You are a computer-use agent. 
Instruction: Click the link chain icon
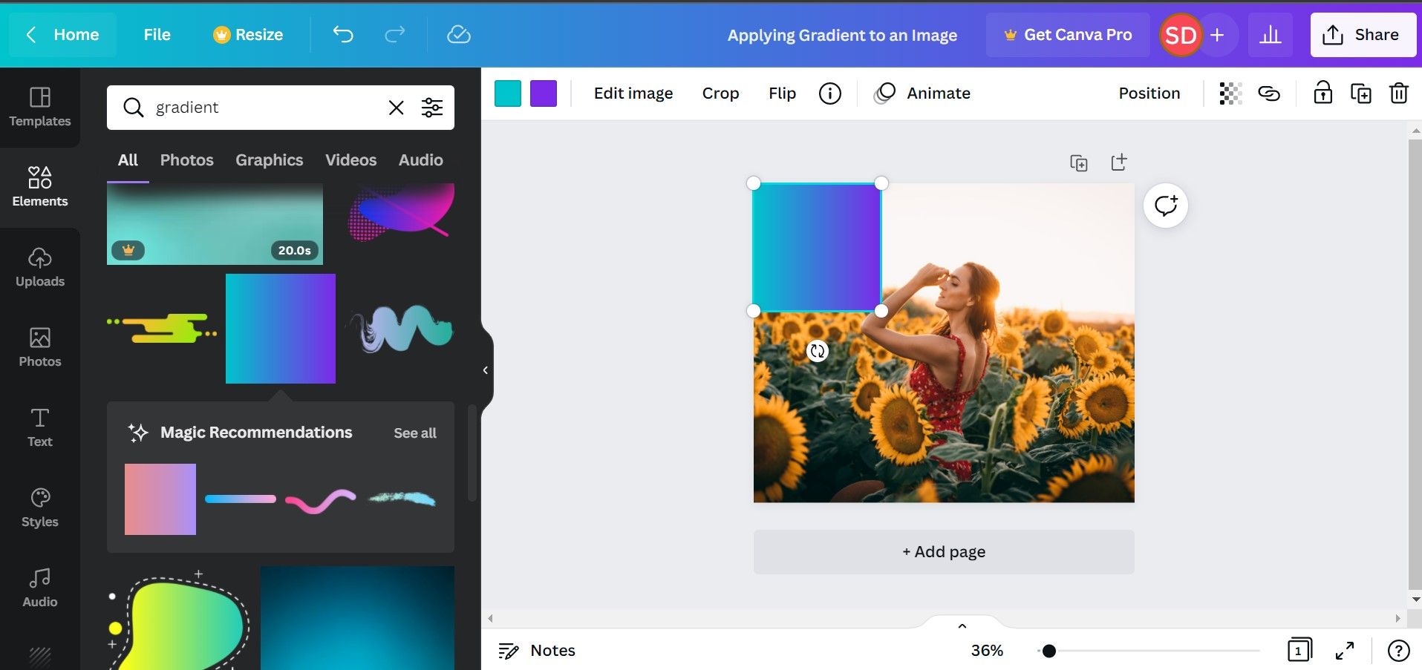click(x=1269, y=93)
